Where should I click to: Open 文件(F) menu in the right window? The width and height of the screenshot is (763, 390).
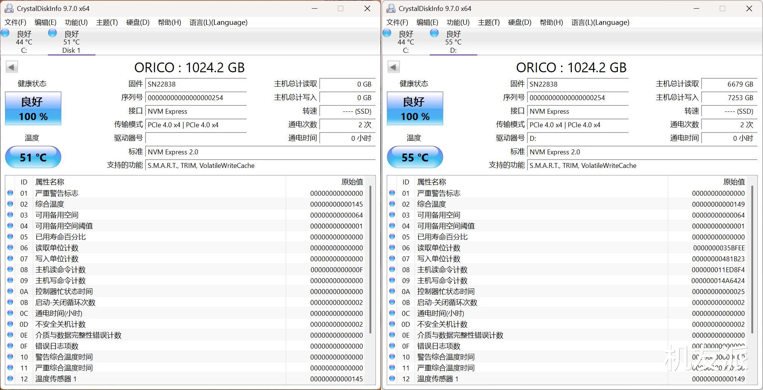click(x=397, y=22)
